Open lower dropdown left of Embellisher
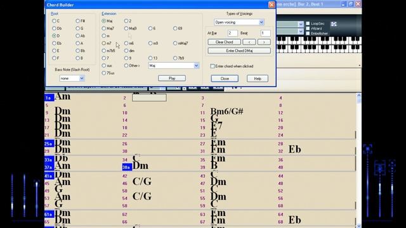The width and height of the screenshot is (406, 228). click(x=300, y=31)
